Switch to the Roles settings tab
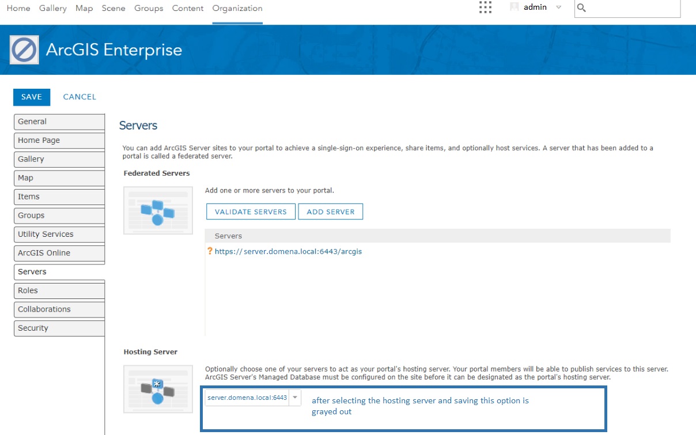The image size is (696, 435). click(59, 290)
